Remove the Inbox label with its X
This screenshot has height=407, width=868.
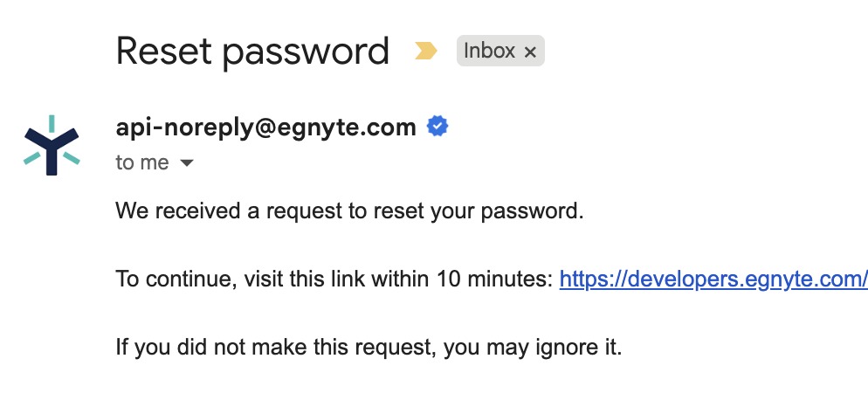[x=529, y=52]
